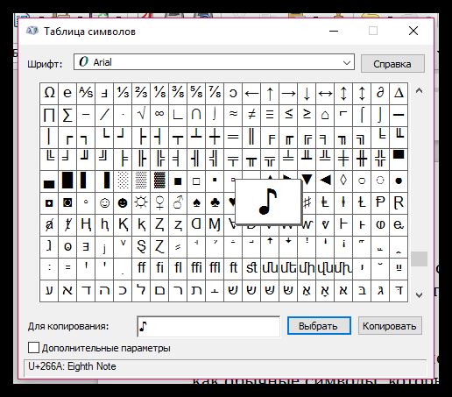Image resolution: width=452 pixels, height=397 pixels.
Task: Pick the intersection ∩ symbol
Action: [196, 115]
